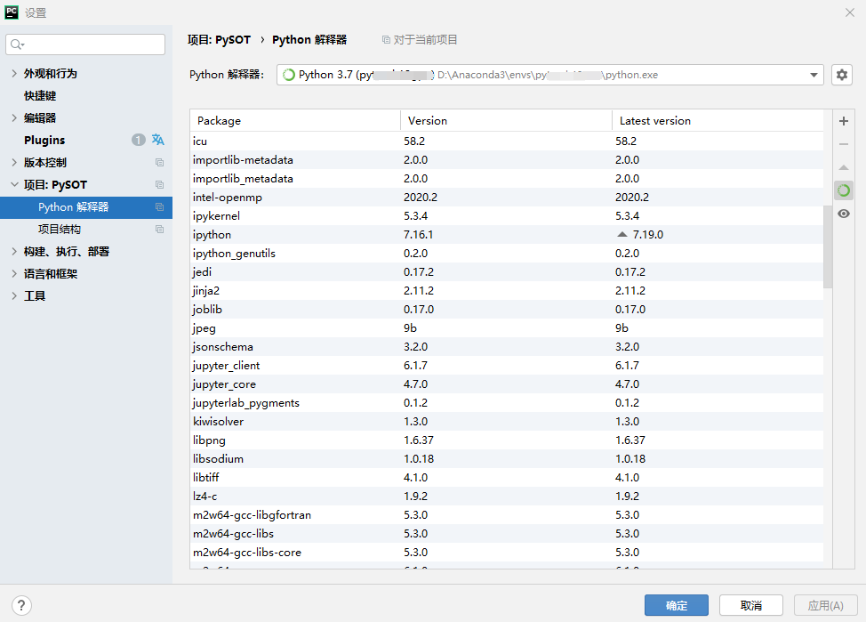Viewport: 866px width, 622px height.
Task: Select the libtiff package row
Action: pyautogui.click(x=507, y=478)
